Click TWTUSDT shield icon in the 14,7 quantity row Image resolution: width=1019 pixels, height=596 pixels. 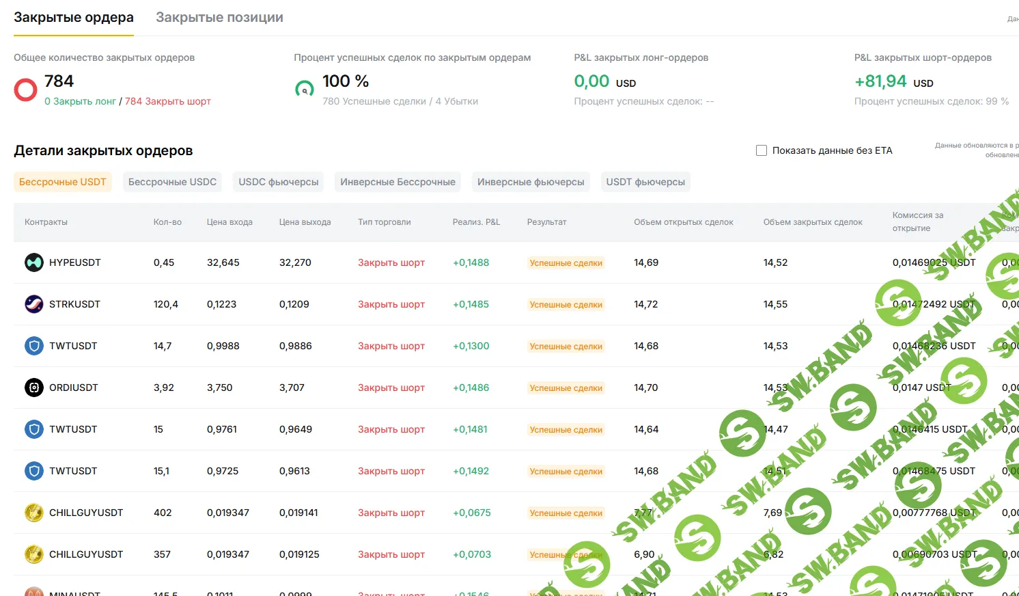[34, 346]
